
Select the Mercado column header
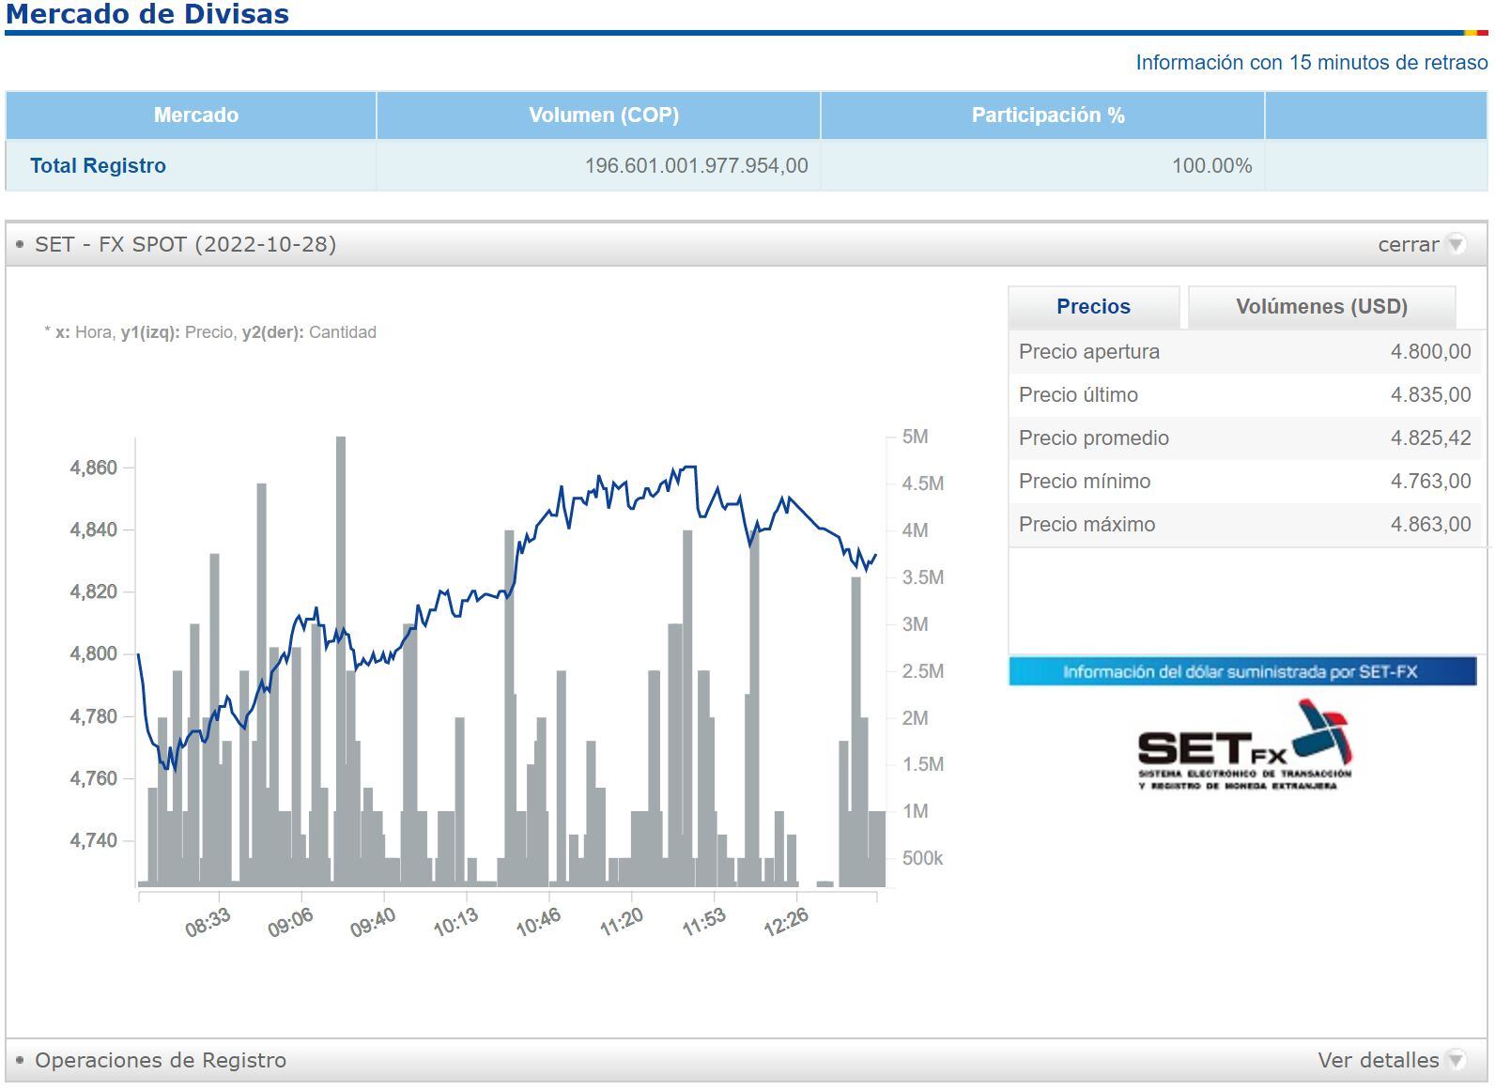195,115
